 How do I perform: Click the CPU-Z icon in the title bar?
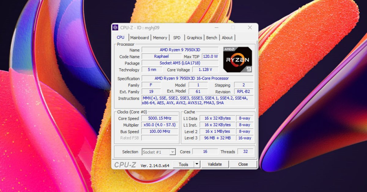[115, 28]
